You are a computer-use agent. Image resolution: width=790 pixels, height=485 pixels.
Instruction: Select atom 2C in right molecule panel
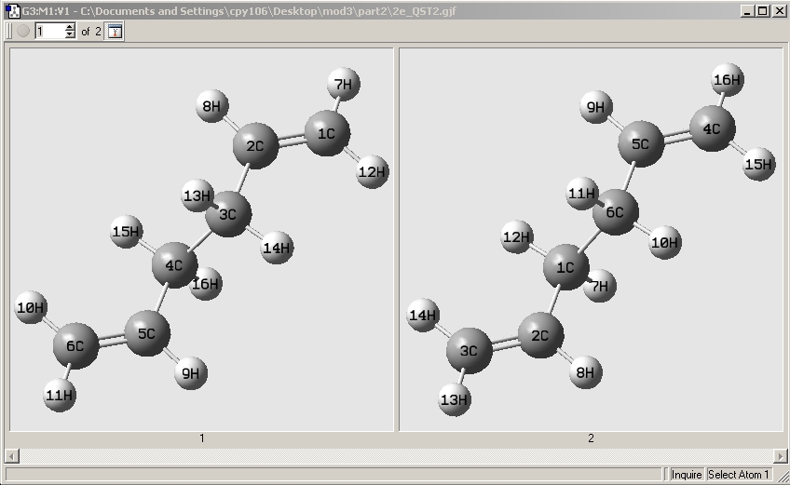(540, 335)
